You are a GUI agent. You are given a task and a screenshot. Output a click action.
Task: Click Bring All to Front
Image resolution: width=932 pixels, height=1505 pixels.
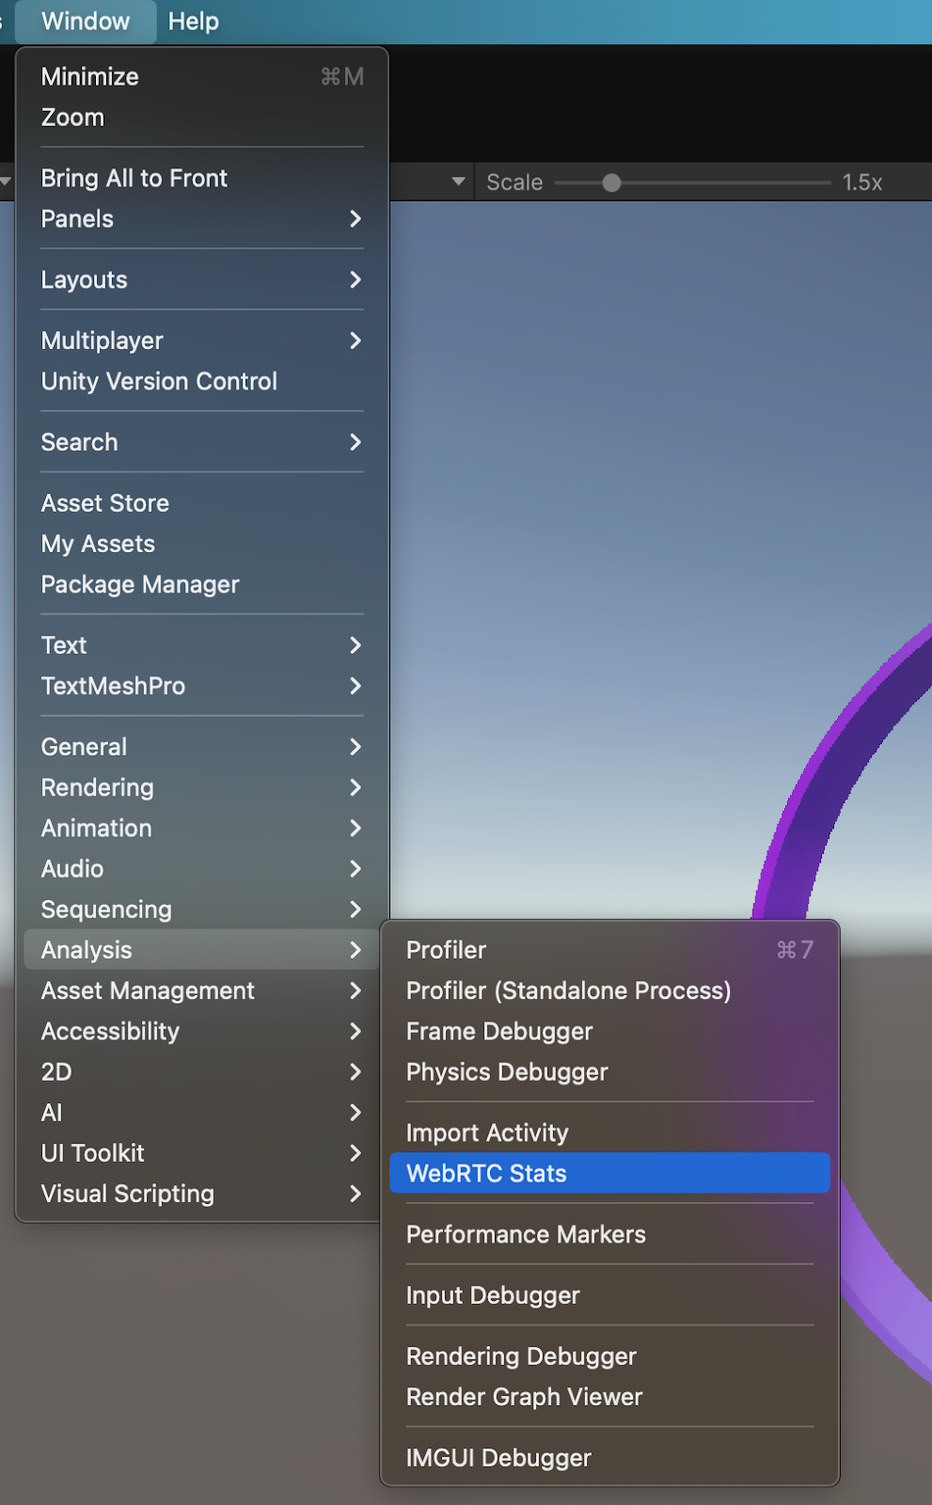coord(202,179)
